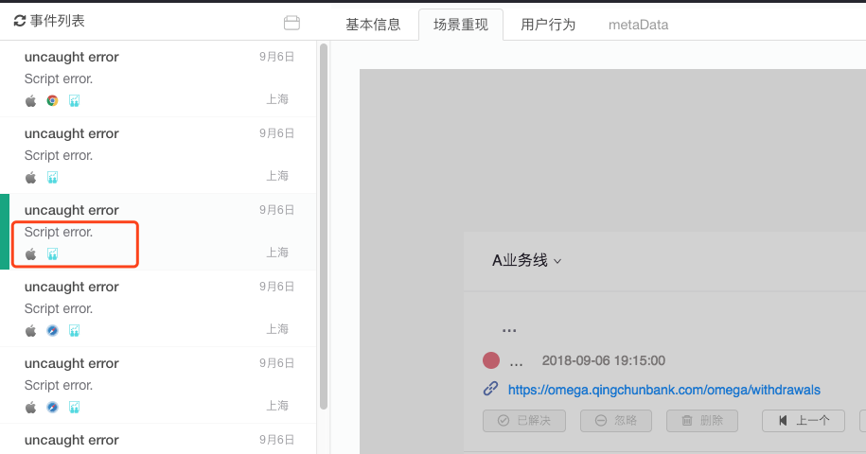Screen dimensions: 866x454
Task: Click the event list vertical scrollbar
Action: 324,226
